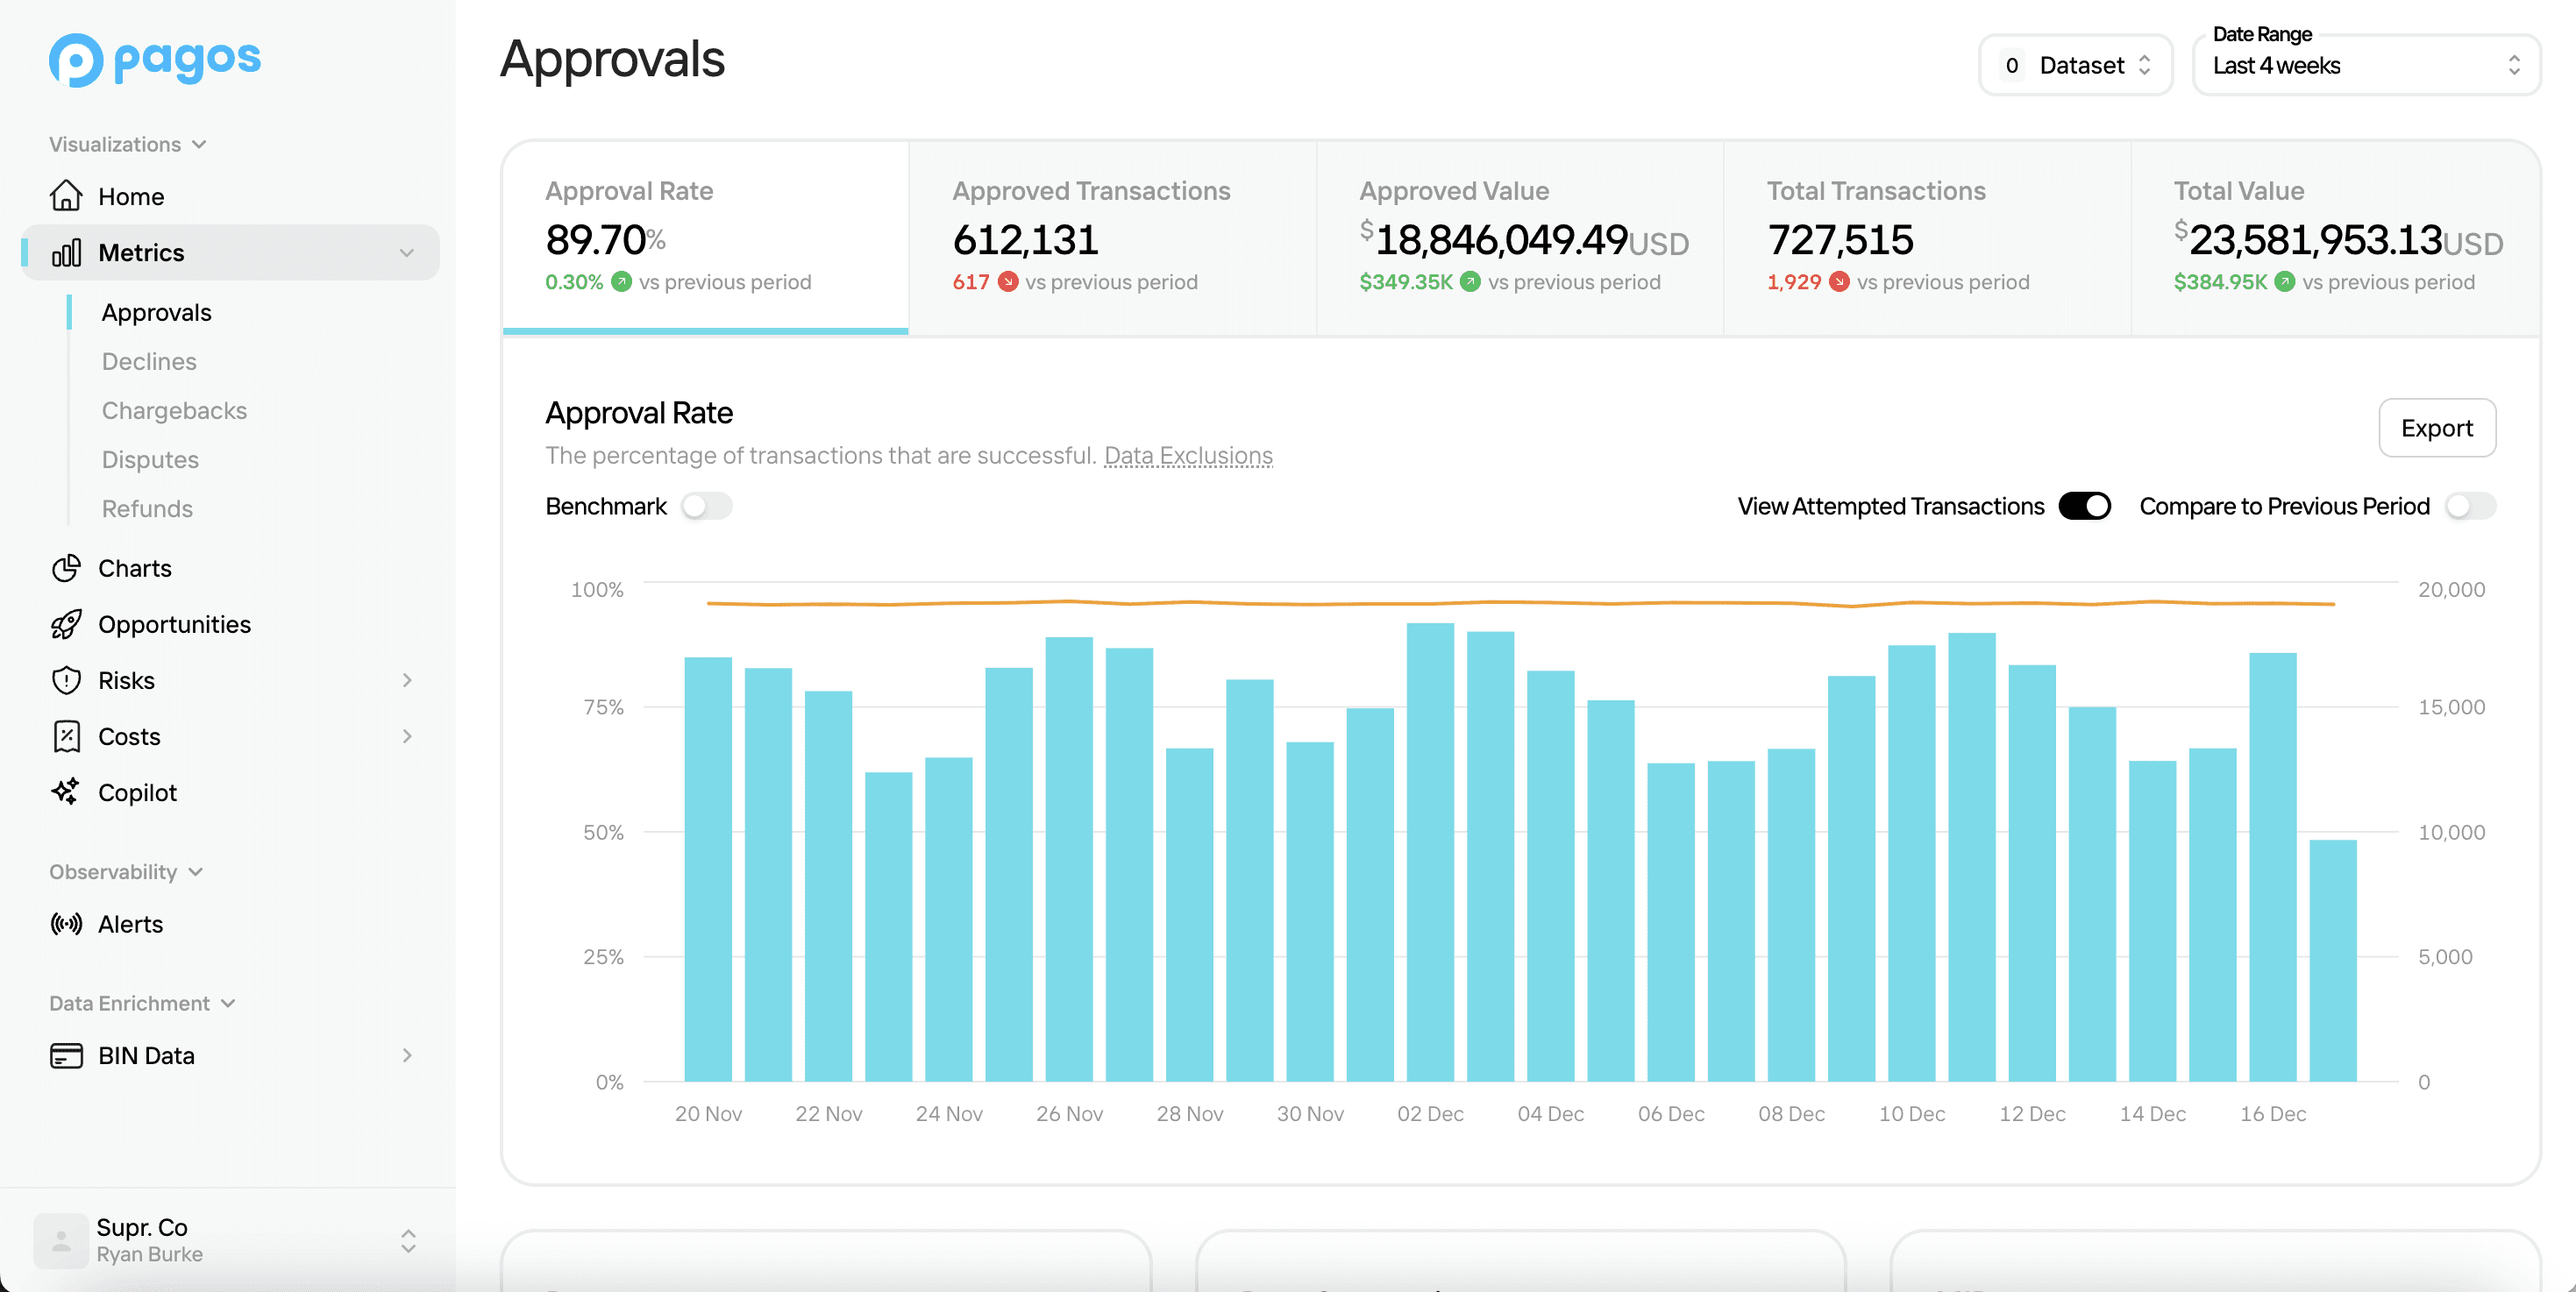Open the Dataset selector
The height and width of the screenshot is (1292, 2576).
[x=2075, y=64]
